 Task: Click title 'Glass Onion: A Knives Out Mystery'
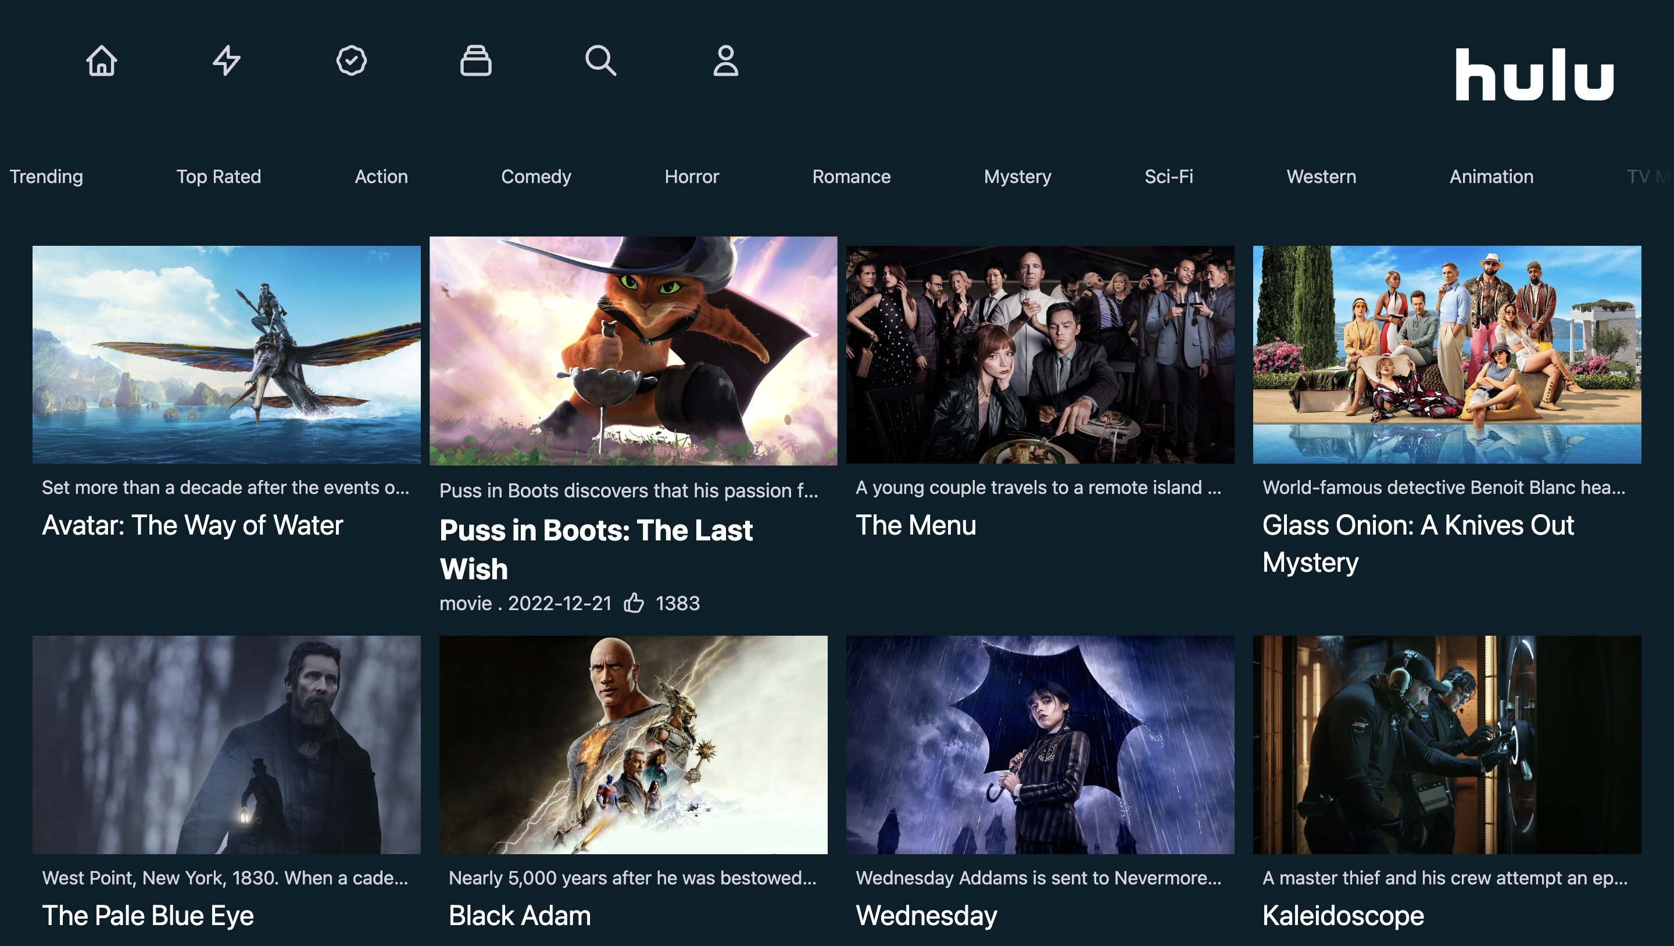point(1418,544)
